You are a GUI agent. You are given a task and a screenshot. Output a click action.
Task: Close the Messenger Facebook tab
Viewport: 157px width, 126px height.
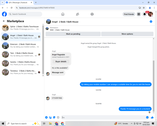tap(31, 3)
